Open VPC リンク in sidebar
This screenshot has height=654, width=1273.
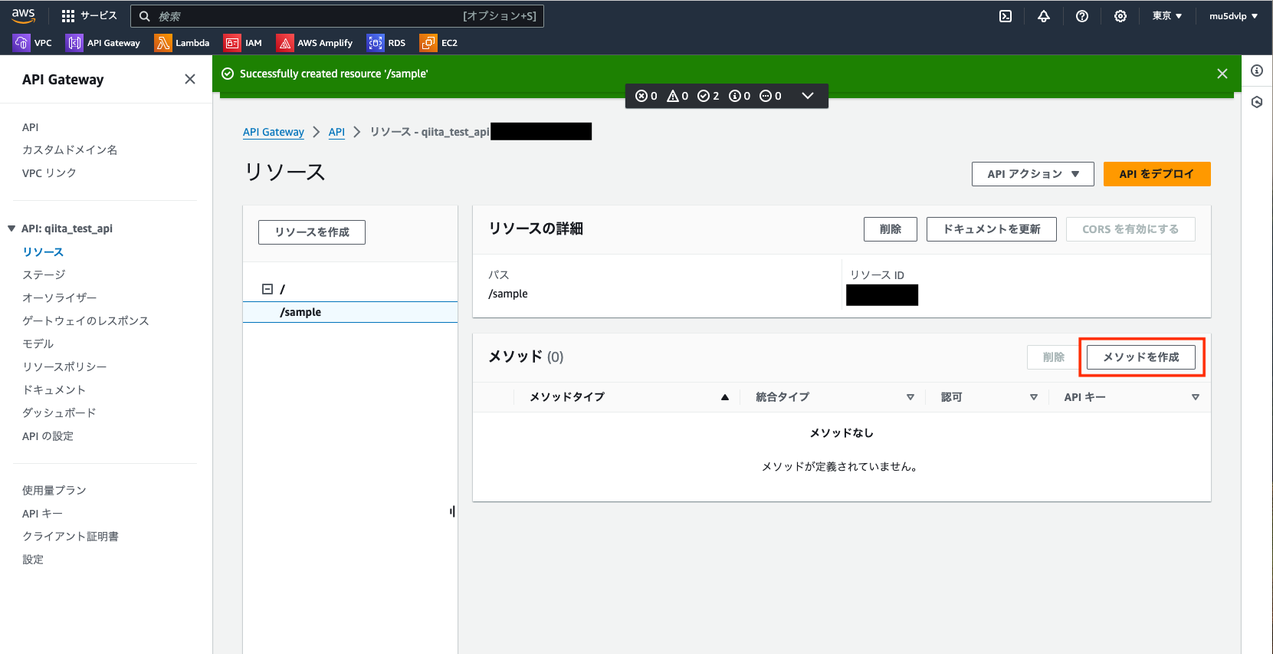49,173
